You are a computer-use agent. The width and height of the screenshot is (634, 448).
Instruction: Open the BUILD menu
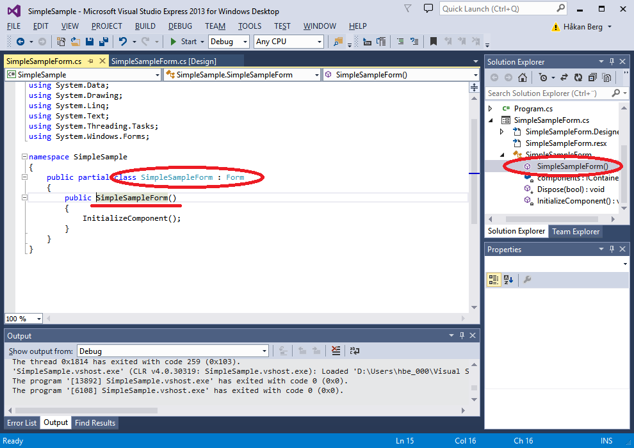(145, 26)
